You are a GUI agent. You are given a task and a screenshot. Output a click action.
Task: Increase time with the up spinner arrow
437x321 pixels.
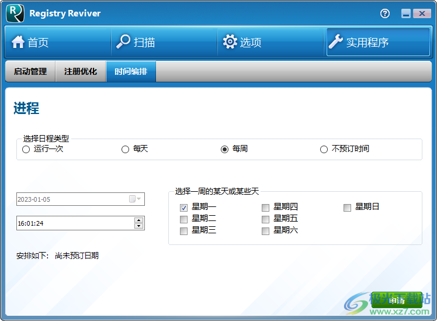[138, 220]
